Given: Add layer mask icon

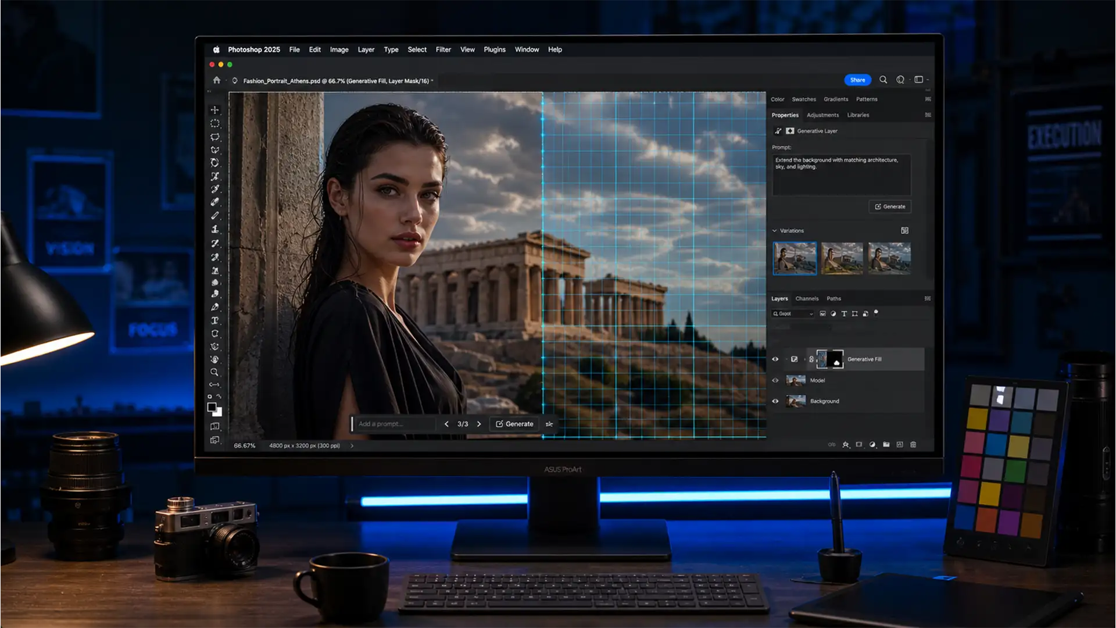Looking at the screenshot, I should pyautogui.click(x=859, y=444).
